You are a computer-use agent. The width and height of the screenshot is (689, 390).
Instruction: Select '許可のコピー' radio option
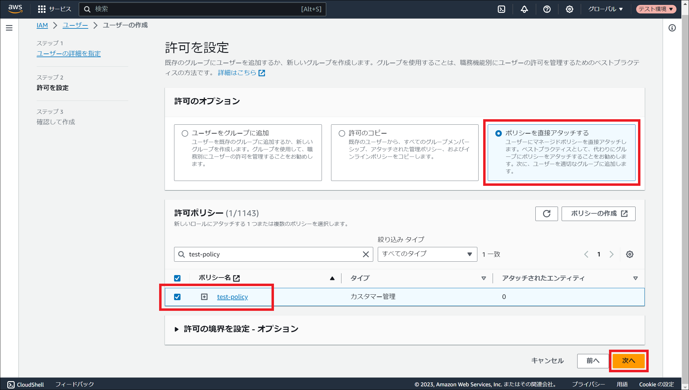(x=342, y=133)
